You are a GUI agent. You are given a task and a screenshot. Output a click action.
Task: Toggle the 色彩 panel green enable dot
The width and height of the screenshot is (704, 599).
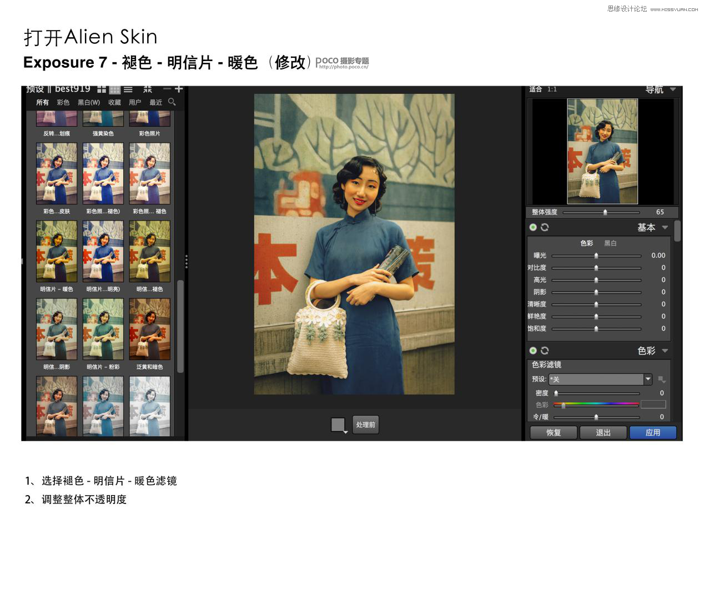[533, 351]
